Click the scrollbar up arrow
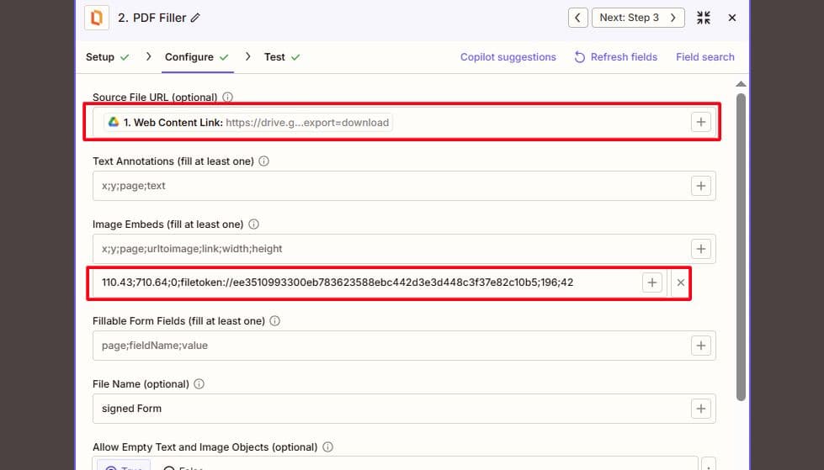The width and height of the screenshot is (824, 470). point(741,84)
